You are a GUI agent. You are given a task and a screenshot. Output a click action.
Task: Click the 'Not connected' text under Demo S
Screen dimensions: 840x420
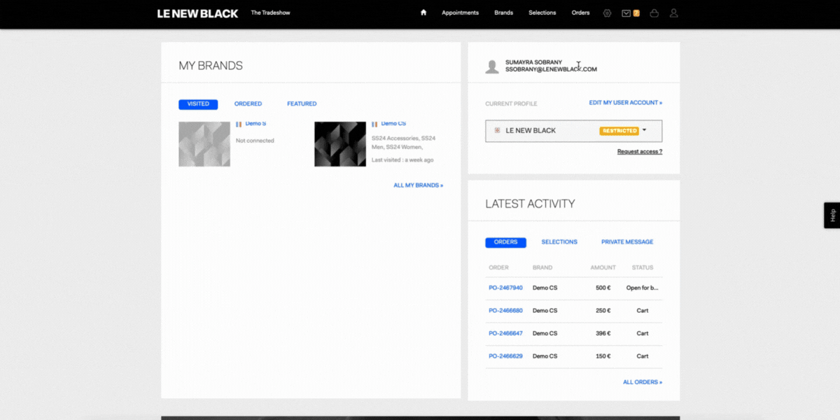pos(255,141)
